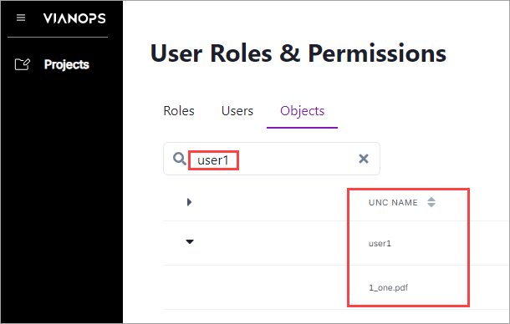
Task: Expand all rows with the header arrow
Action: 189,202
